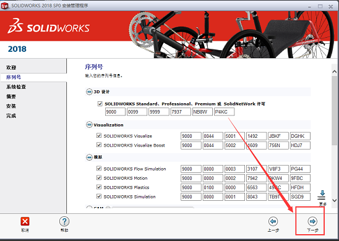Click the serial field containing 9999

coord(159,112)
